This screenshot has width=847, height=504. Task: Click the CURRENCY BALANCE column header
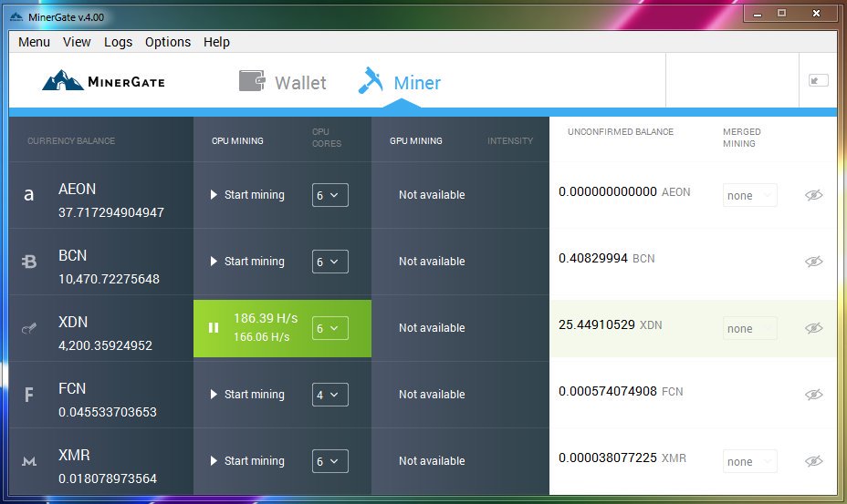71,141
